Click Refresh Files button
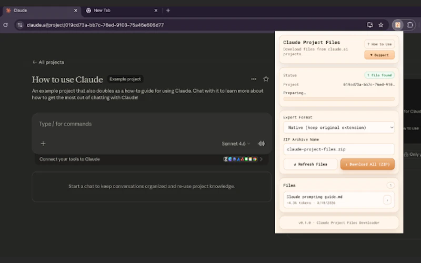The height and width of the screenshot is (263, 421). [x=310, y=164]
